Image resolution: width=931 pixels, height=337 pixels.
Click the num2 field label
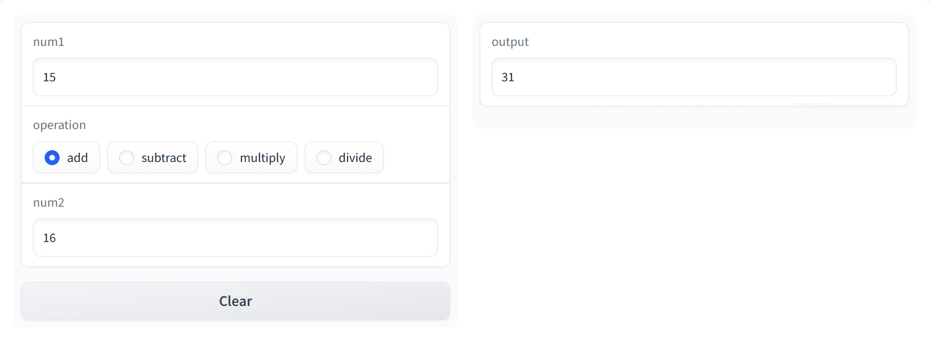[x=48, y=203]
